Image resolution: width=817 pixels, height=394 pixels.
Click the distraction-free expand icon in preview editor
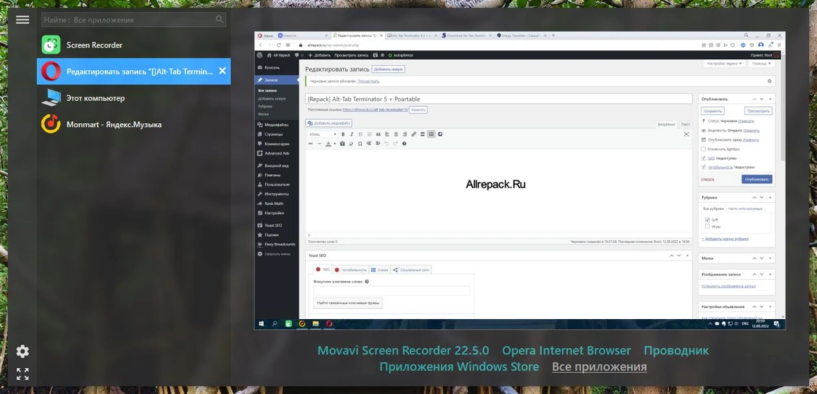(x=686, y=135)
